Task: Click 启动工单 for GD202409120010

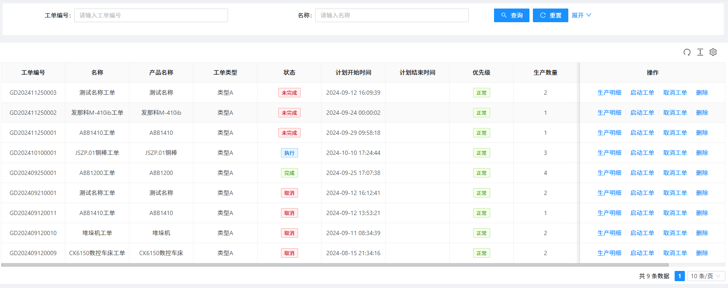Action: [642, 233]
